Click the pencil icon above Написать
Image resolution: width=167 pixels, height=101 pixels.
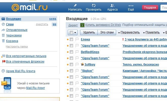pyautogui.click(x=75, y=6)
